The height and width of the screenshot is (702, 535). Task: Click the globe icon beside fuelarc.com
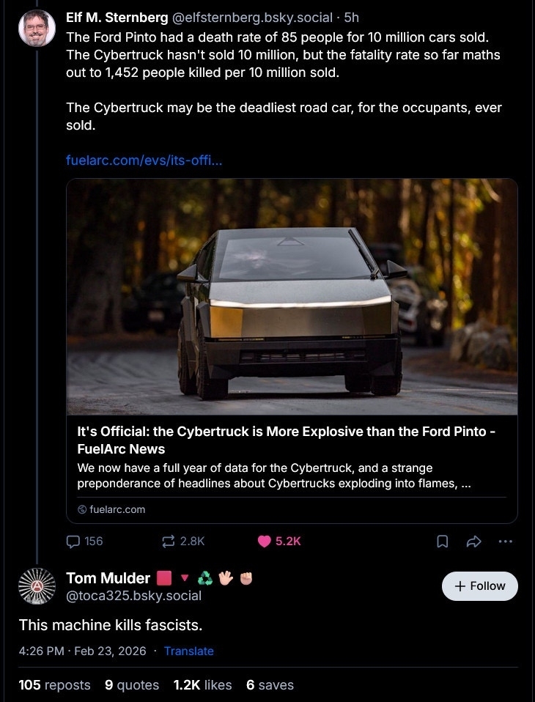point(82,509)
